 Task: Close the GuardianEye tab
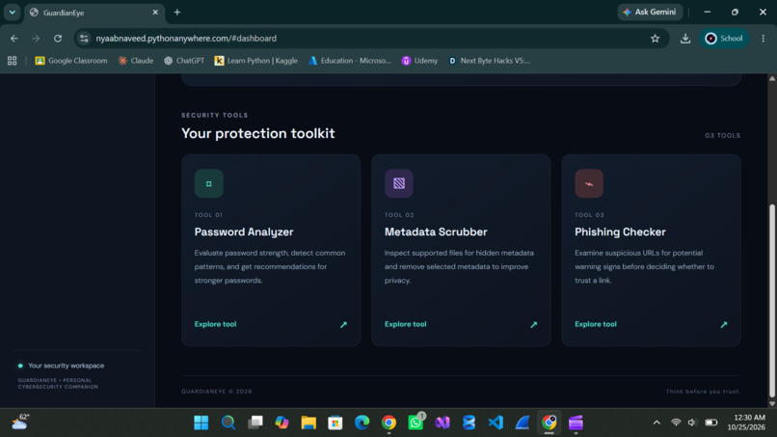tap(155, 12)
